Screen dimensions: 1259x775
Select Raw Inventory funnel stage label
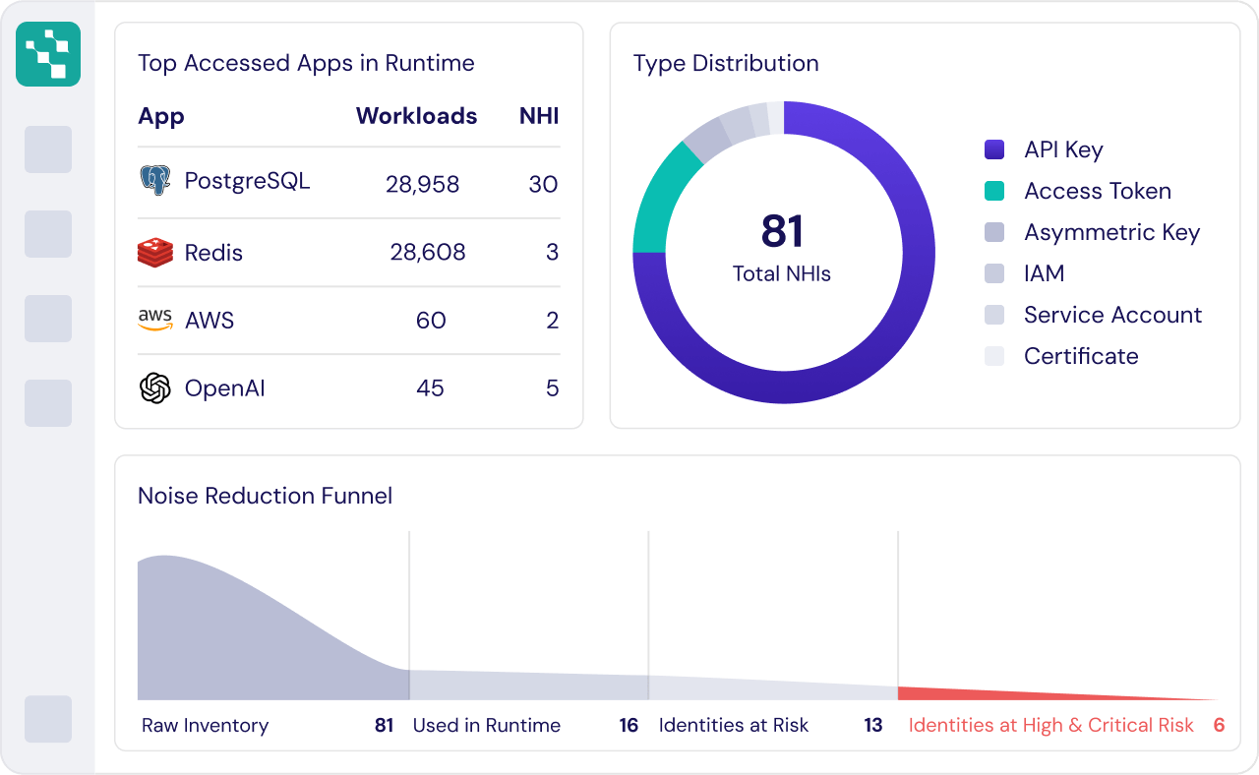click(205, 726)
